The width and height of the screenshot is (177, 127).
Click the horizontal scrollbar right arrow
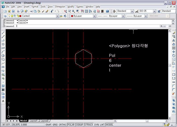pos(167,121)
